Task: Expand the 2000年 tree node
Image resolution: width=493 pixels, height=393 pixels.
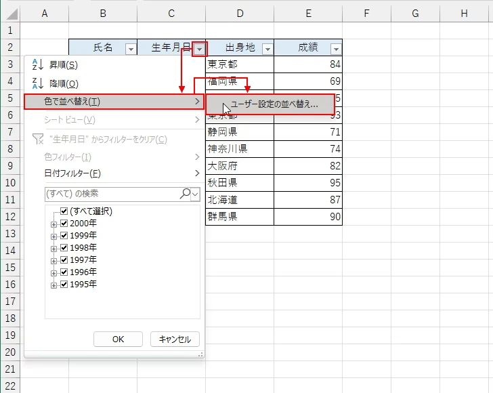Action: (53, 224)
